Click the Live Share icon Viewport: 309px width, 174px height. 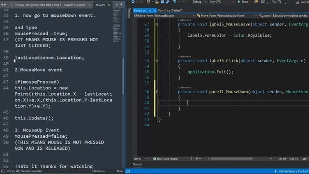point(297,2)
